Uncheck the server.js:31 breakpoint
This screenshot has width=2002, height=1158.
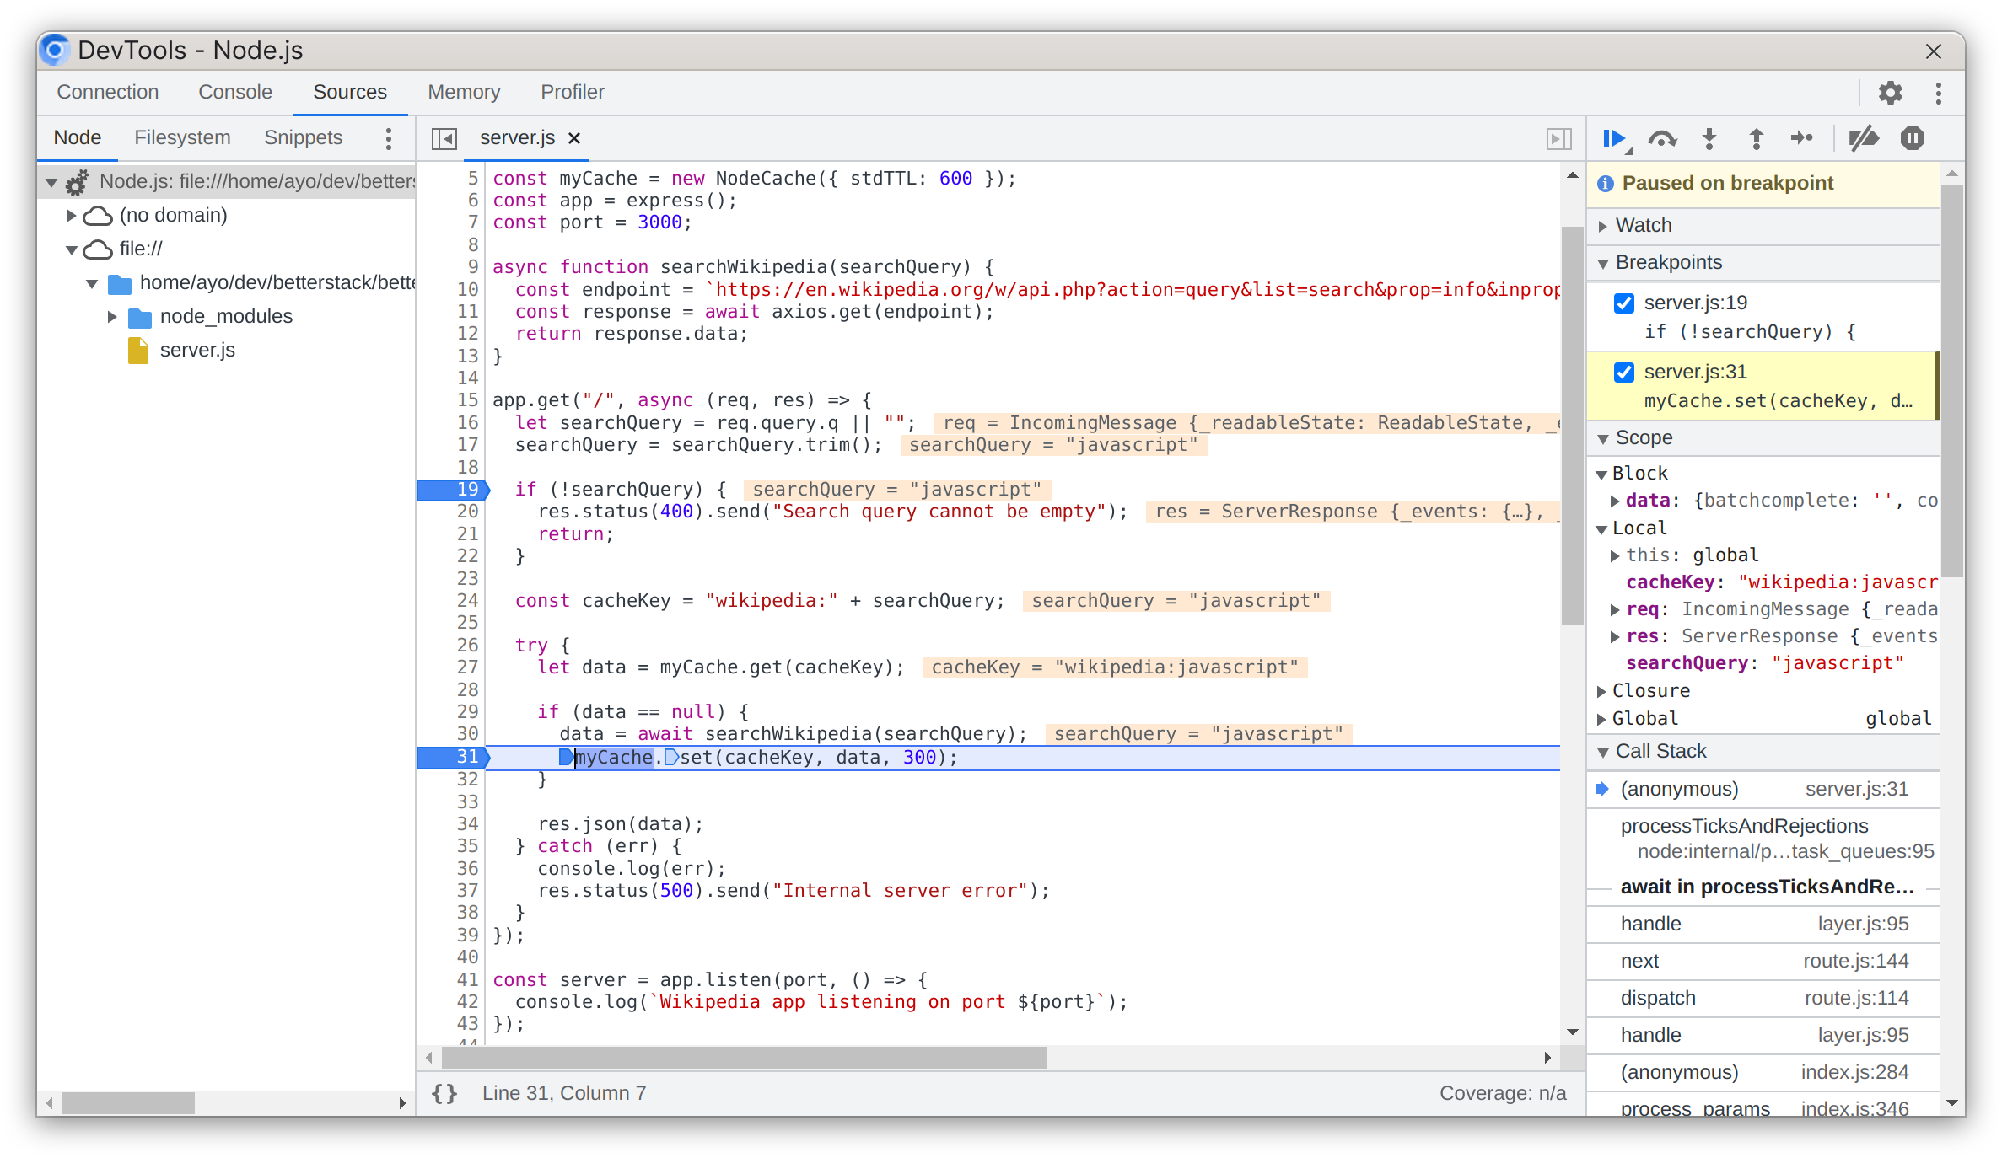click(x=1623, y=372)
